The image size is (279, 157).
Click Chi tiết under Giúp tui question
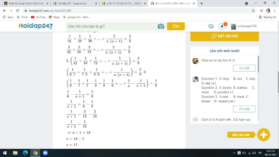point(244,68)
